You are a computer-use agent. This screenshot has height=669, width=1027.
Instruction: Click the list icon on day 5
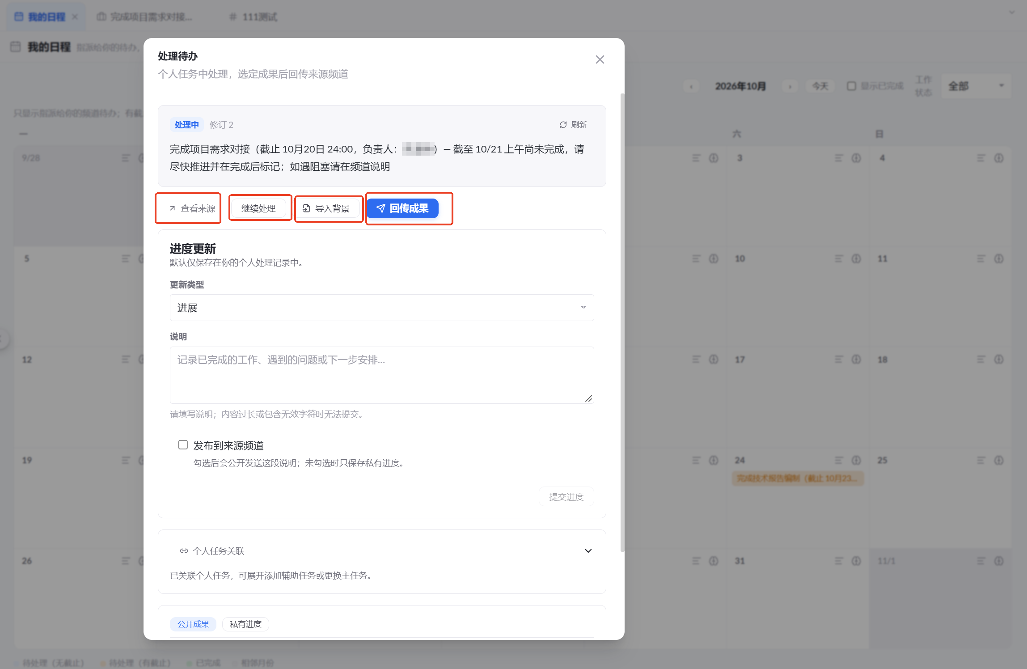coord(126,259)
